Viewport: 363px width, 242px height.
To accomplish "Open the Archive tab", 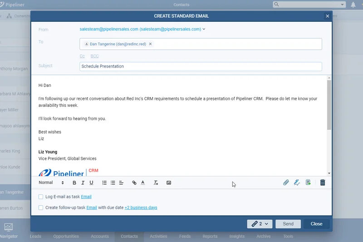I will (x=264, y=236).
